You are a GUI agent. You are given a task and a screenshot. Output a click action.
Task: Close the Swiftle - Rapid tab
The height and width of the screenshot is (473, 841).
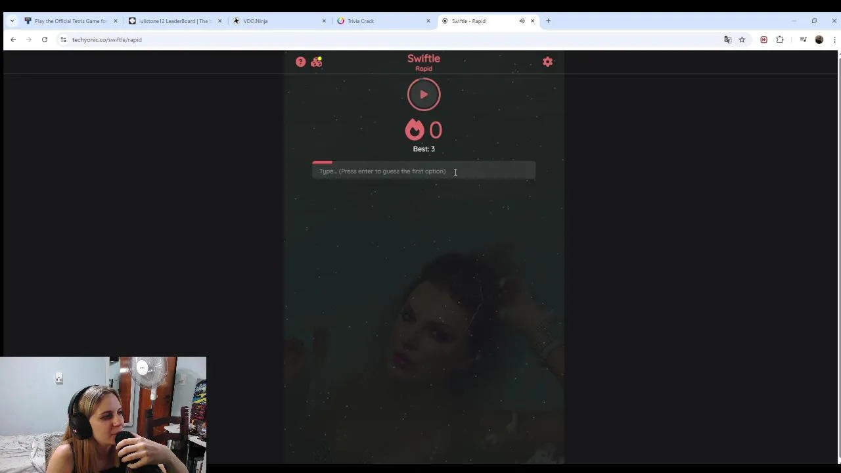(x=532, y=21)
